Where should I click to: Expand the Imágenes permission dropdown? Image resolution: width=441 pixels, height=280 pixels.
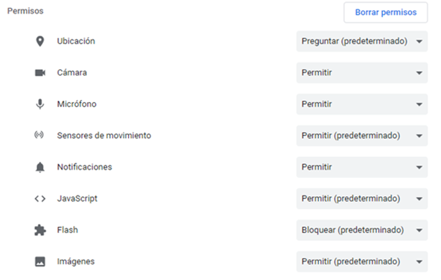point(361,261)
